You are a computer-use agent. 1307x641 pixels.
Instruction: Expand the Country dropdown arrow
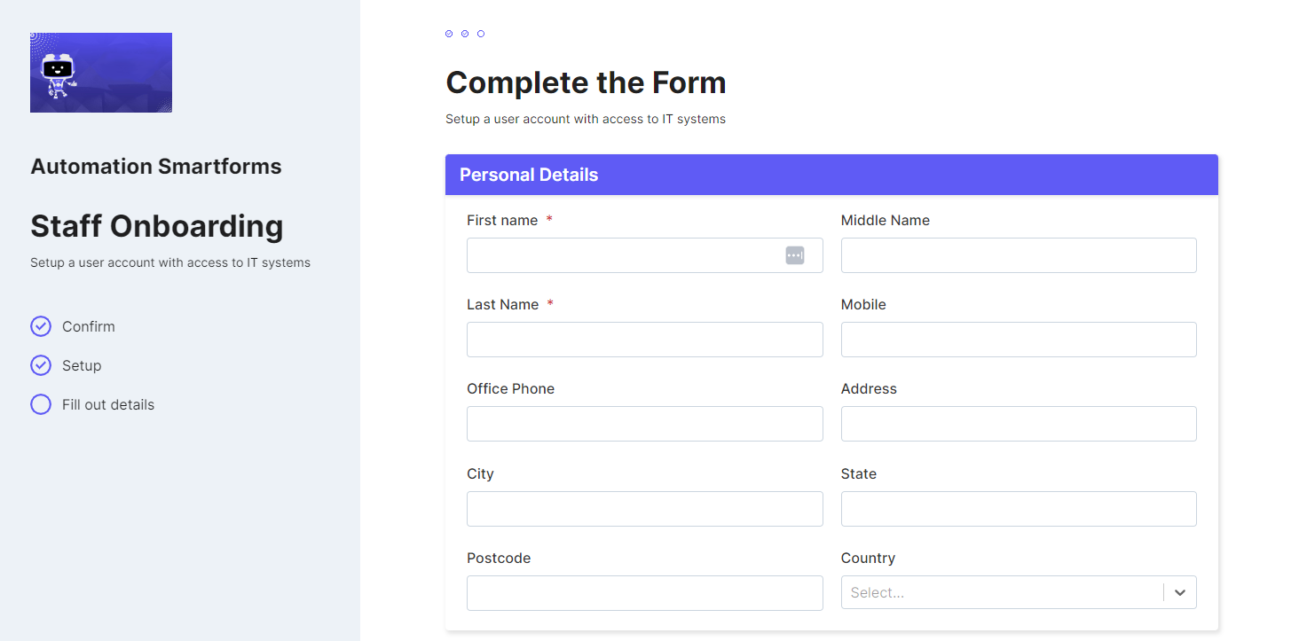coord(1180,592)
